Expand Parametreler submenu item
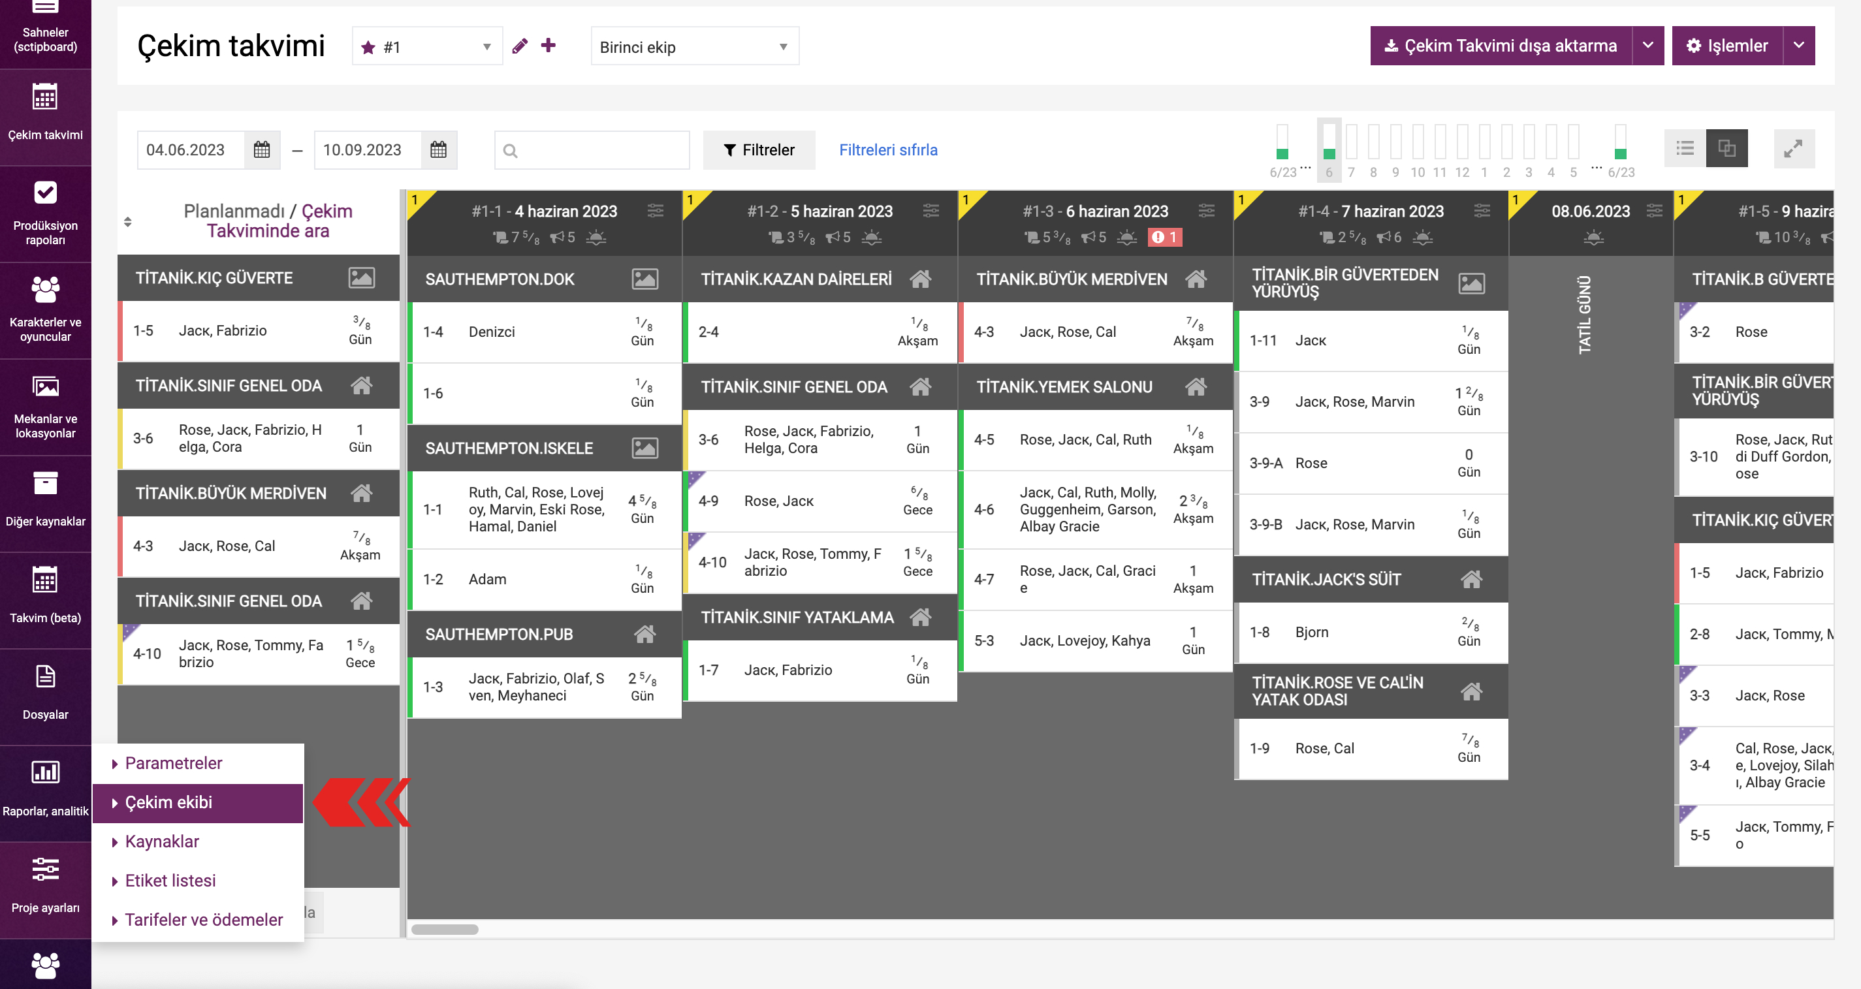Image resolution: width=1861 pixels, height=989 pixels. pos(198,763)
